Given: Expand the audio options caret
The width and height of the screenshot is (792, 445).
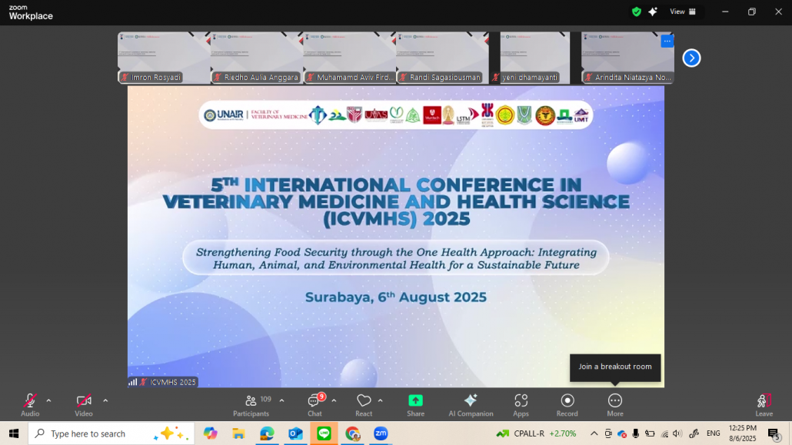Looking at the screenshot, I should (48, 400).
